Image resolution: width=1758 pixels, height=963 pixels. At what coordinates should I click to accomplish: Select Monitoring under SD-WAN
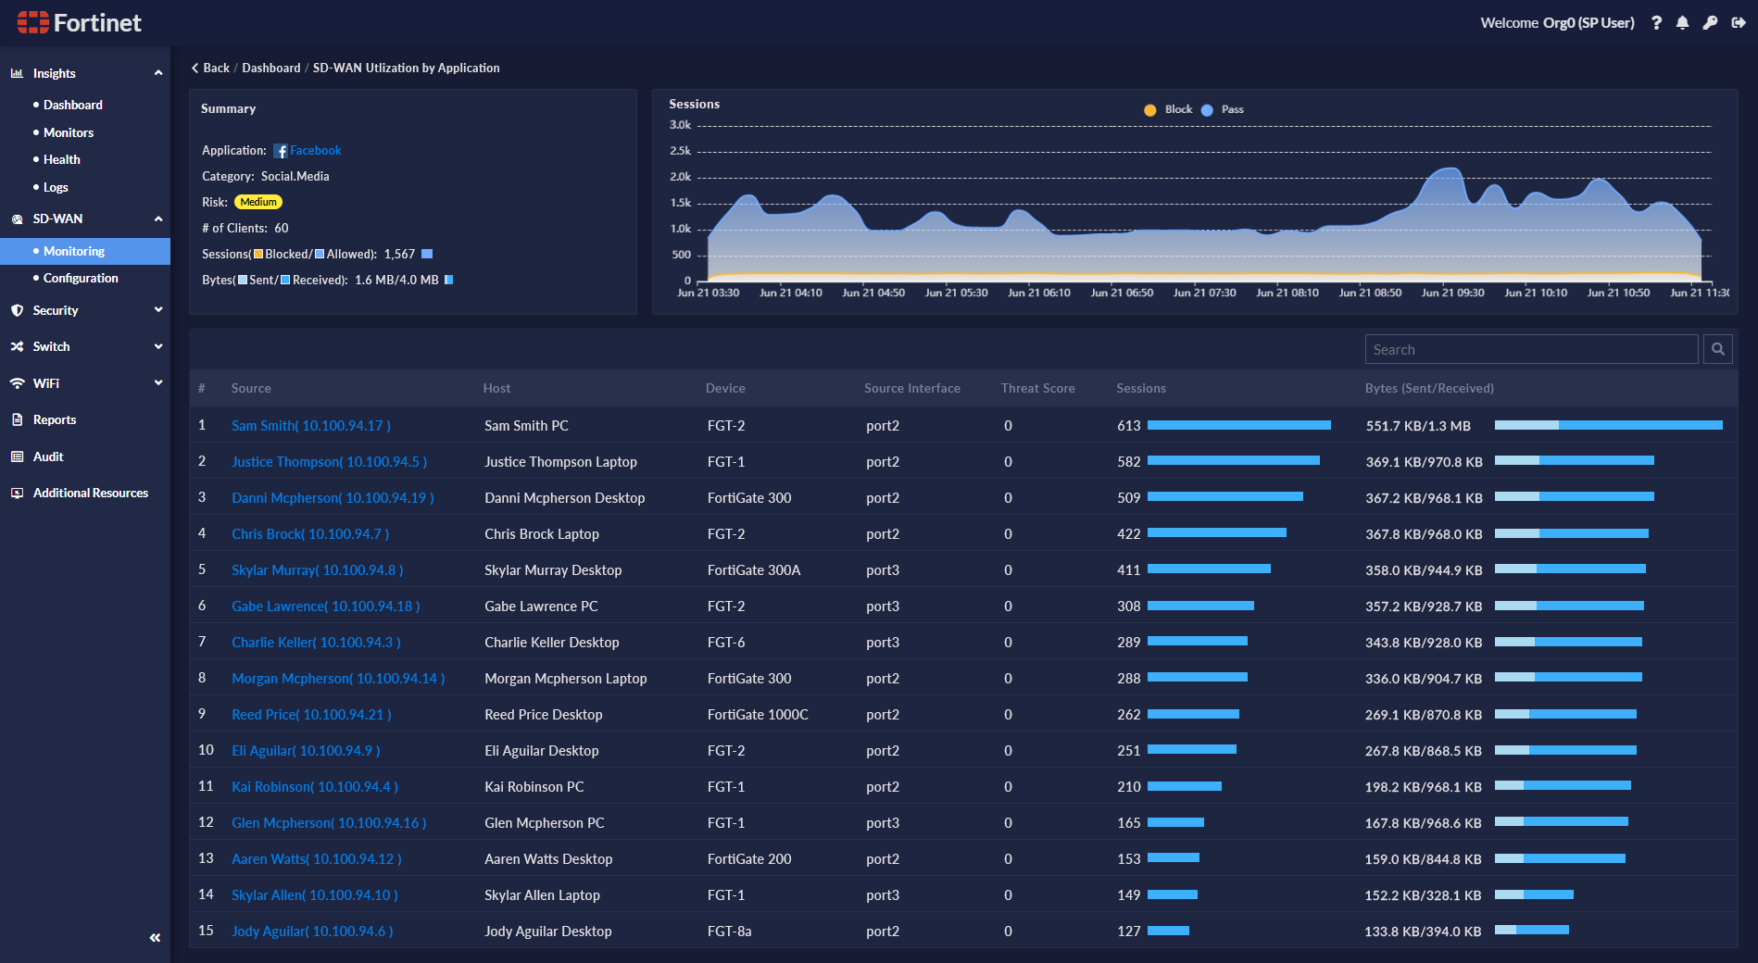85,251
